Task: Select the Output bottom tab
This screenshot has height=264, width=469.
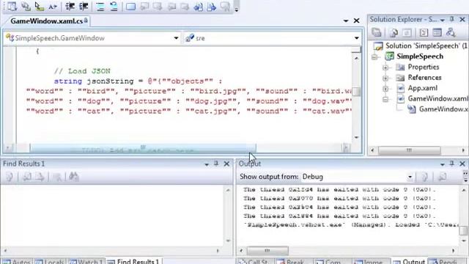Action: [409, 261]
